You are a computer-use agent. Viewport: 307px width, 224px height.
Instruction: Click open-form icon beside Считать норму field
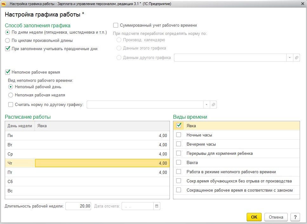click(213, 104)
